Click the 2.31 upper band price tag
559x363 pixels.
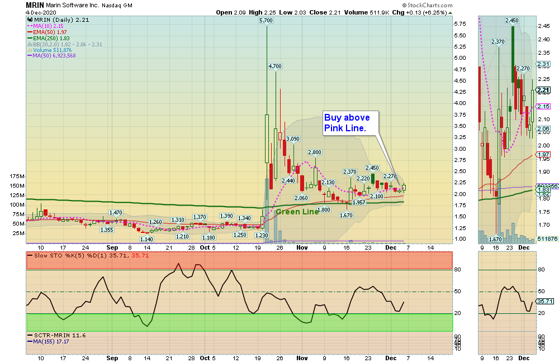pos(543,65)
